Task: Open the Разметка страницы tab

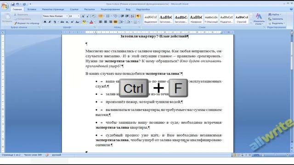Action: pos(53,9)
